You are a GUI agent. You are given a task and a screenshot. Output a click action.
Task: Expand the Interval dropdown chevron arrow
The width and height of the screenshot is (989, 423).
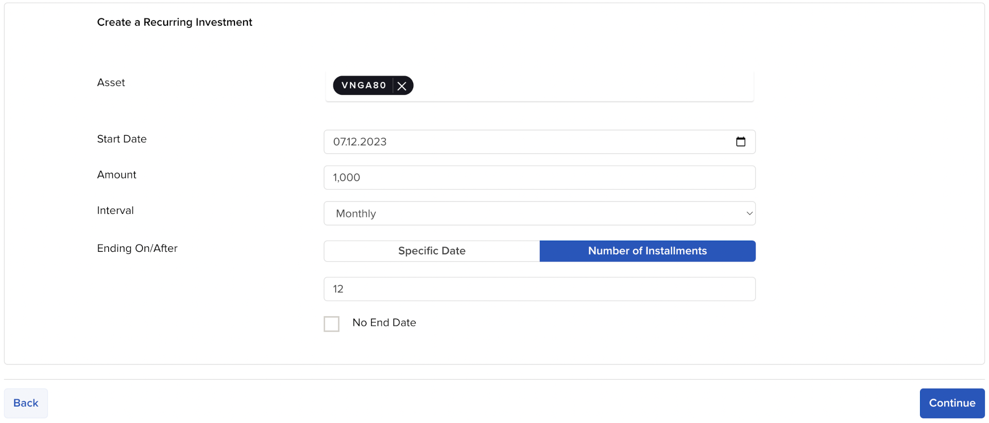749,213
